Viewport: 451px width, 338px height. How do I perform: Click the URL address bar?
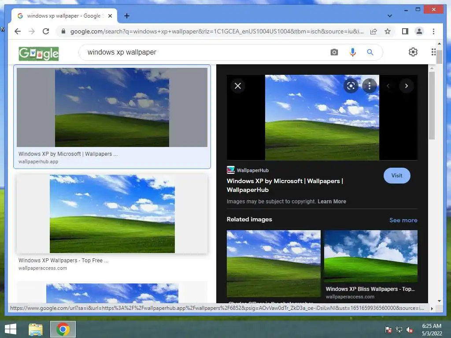tap(217, 31)
